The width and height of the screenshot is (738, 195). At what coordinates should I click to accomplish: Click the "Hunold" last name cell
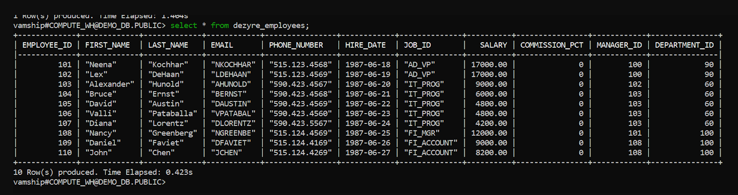tap(166, 84)
